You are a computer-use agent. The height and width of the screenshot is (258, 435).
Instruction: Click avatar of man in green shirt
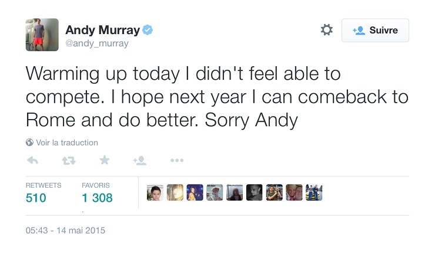(275, 192)
